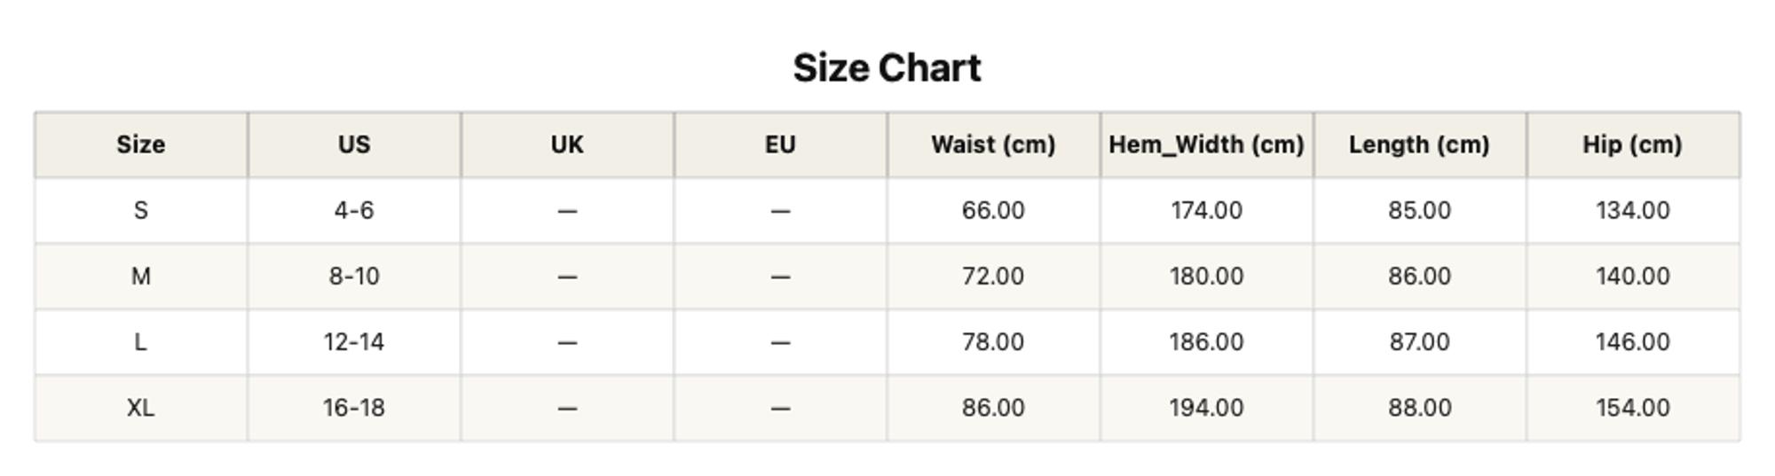
Task: Select US size 4-6 cell
Action: pyautogui.click(x=354, y=211)
